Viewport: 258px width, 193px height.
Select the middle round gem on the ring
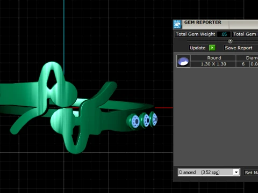pyautogui.click(x=146, y=120)
